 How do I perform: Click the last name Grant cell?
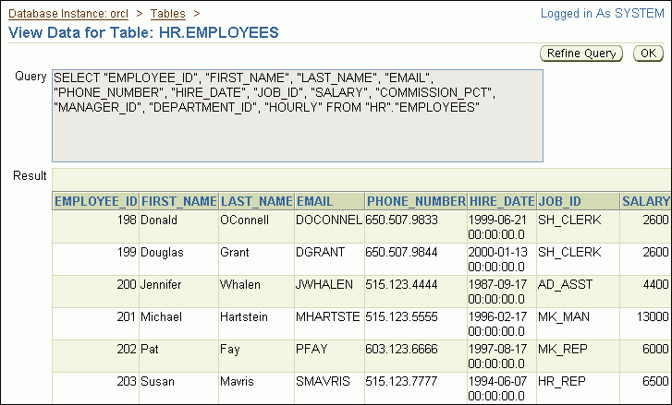[x=235, y=253]
